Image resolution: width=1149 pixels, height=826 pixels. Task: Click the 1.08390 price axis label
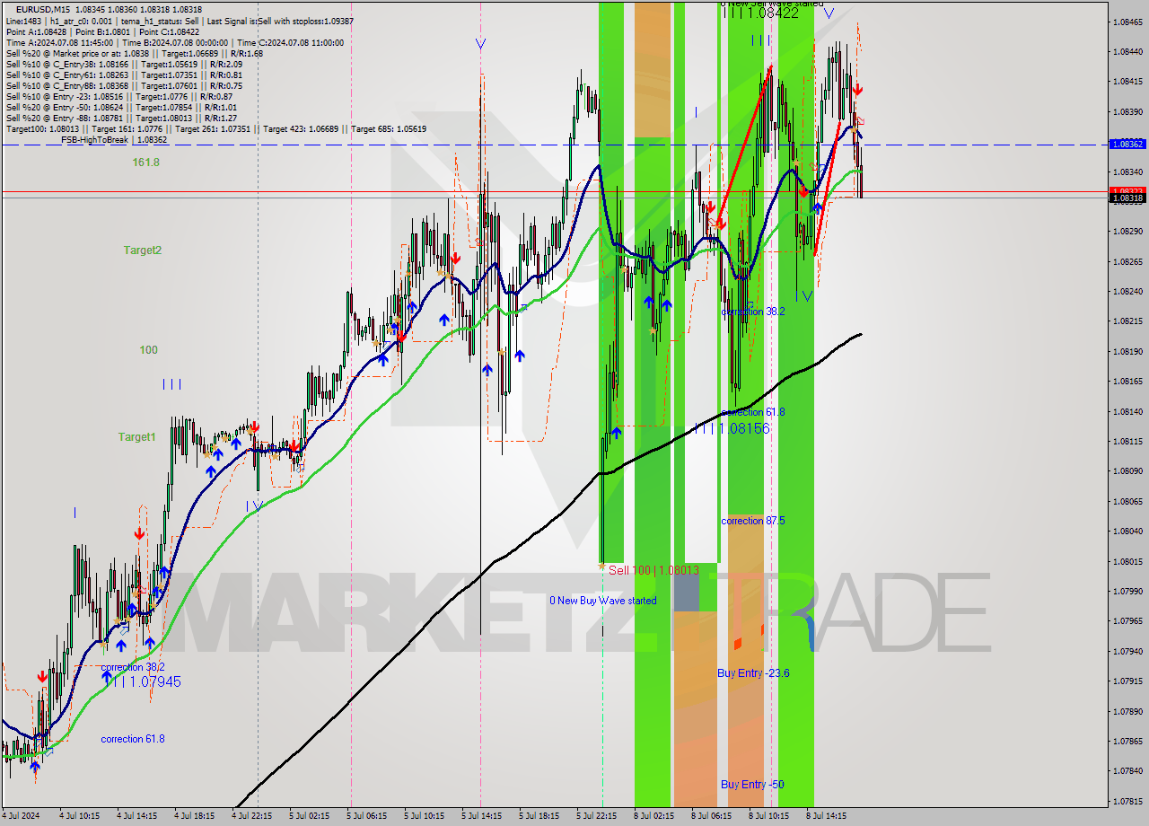click(x=1126, y=111)
